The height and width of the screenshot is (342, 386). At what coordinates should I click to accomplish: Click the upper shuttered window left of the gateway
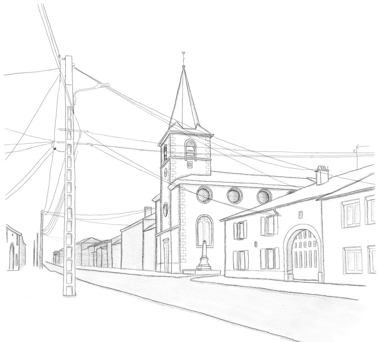(x=270, y=225)
